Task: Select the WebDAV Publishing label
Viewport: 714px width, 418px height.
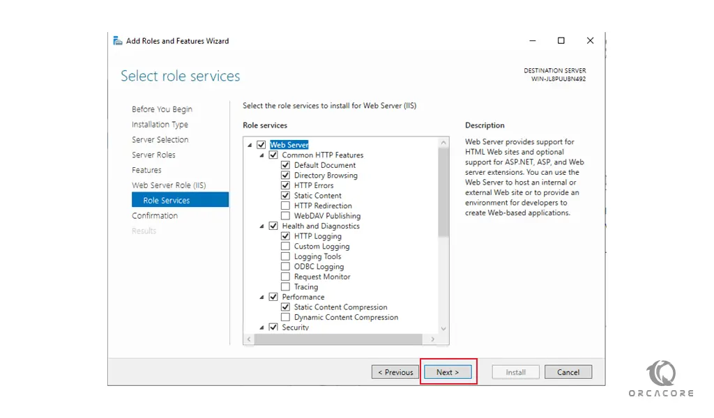Action: (x=328, y=216)
